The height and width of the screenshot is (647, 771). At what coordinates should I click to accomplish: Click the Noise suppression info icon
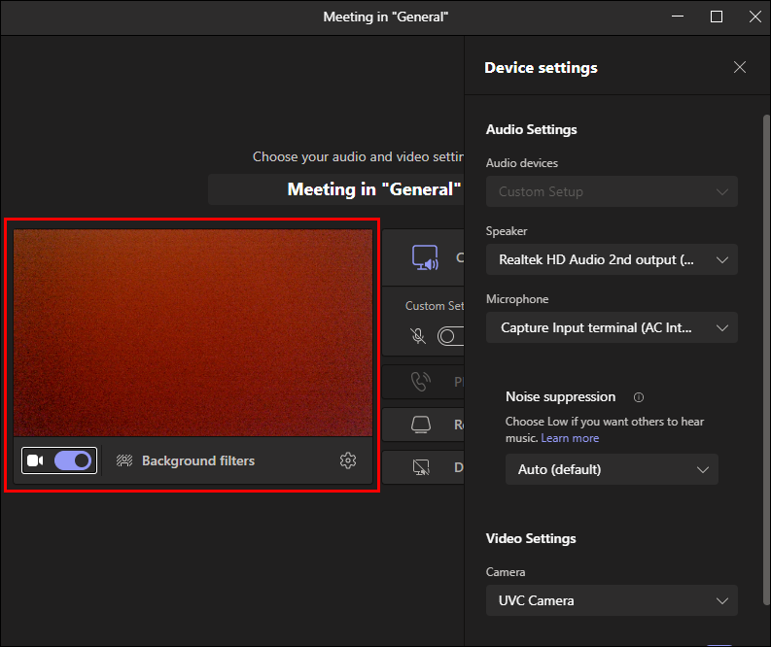[639, 397]
